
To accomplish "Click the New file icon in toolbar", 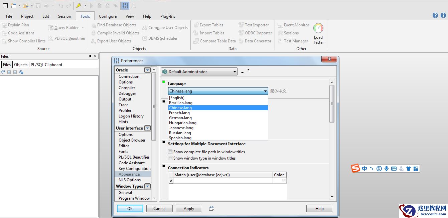I will 13,6.
